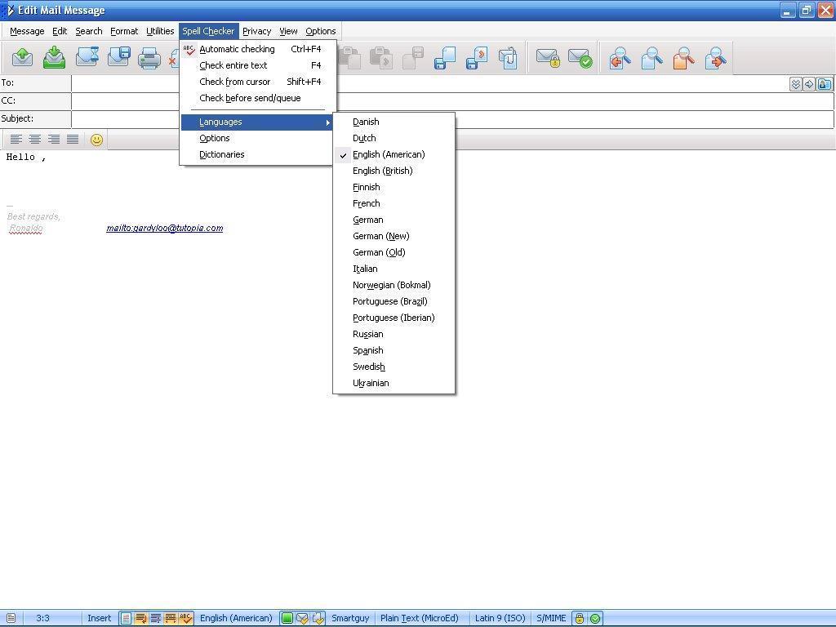Screen dimensions: 836x627
Task: Choose Portuguese (Brazil) from the languages list
Action: 390,301
